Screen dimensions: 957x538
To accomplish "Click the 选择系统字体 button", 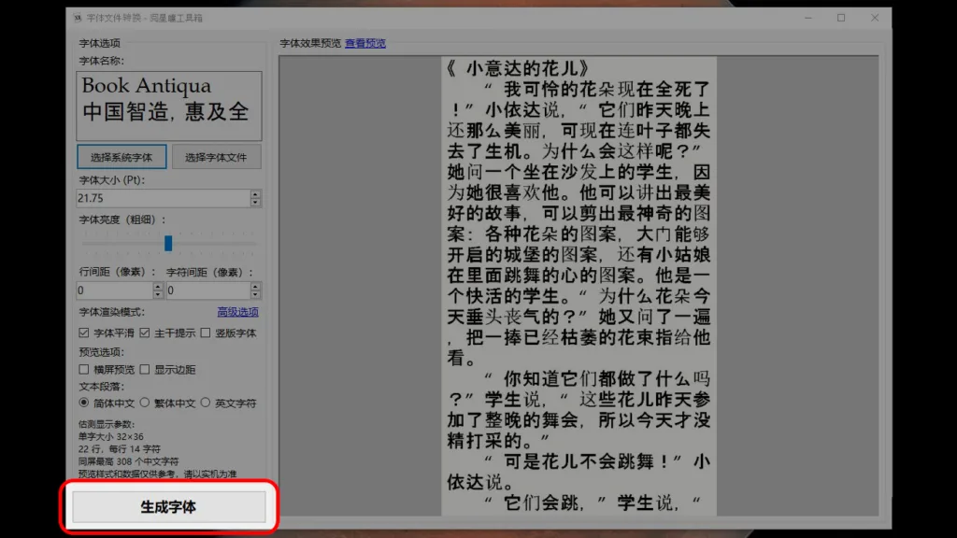I will pos(120,157).
